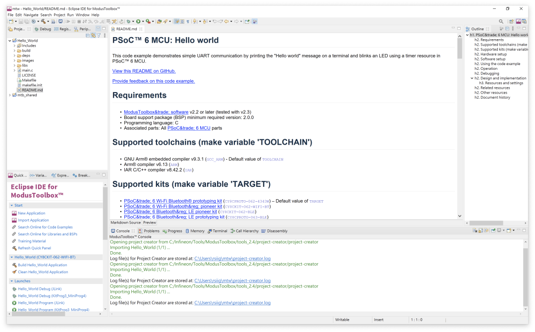The height and width of the screenshot is (332, 535).
Task: Open the search icon near the top right
Action: [x=501, y=21]
